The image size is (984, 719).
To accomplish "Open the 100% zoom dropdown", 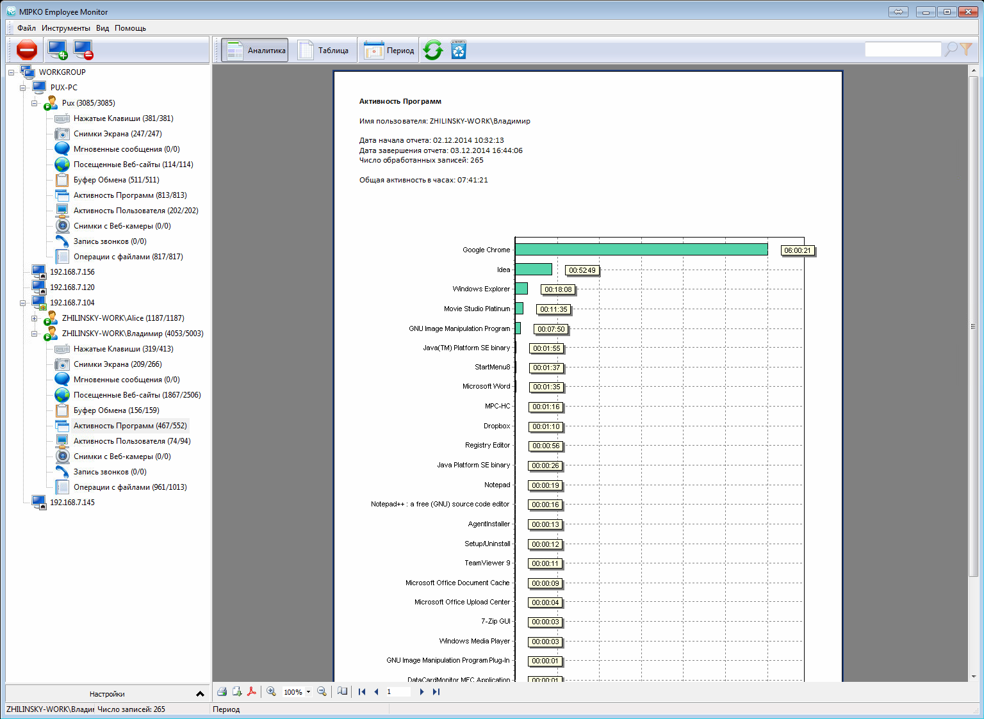I will point(308,692).
